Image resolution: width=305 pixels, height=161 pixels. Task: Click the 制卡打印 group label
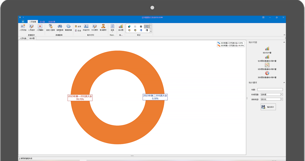pyautogui.click(x=91, y=35)
